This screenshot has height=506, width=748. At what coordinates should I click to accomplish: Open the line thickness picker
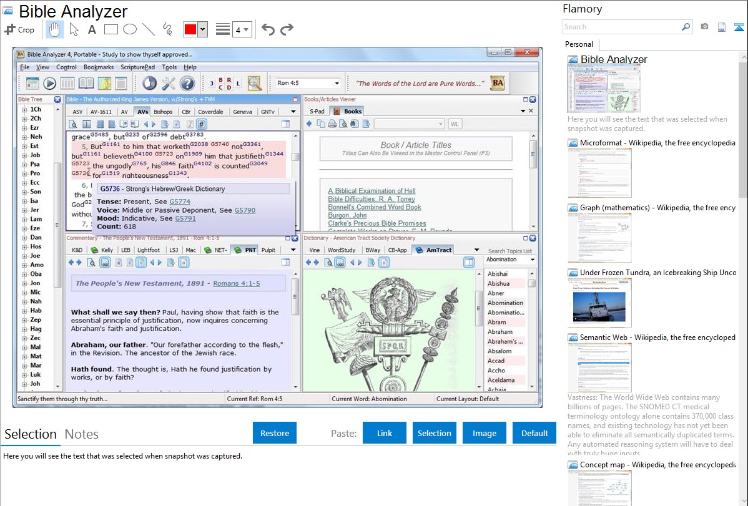[223, 29]
